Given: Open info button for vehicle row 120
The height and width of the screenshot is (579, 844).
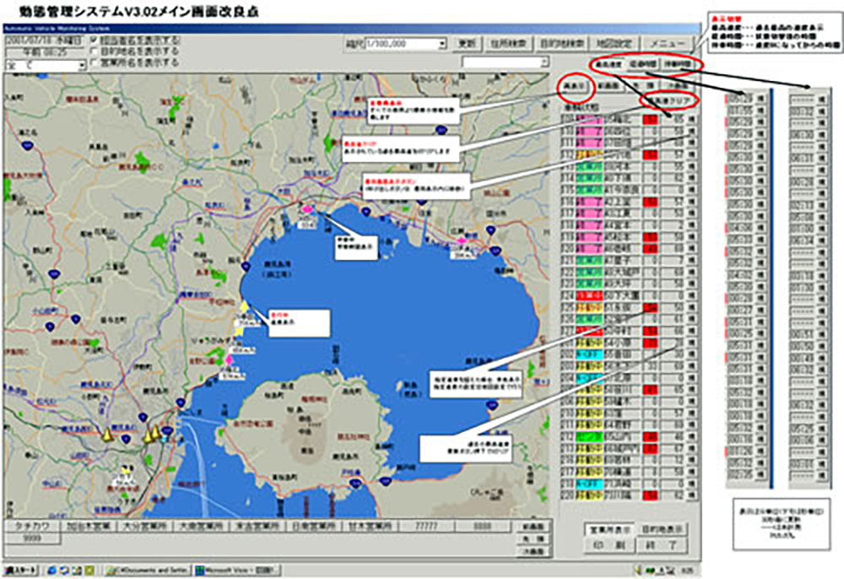Looking at the screenshot, I should click(x=691, y=249).
